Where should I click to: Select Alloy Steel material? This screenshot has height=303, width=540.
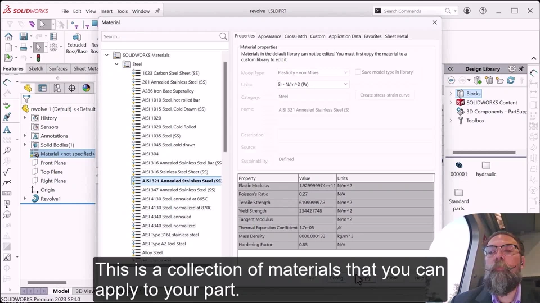(152, 252)
